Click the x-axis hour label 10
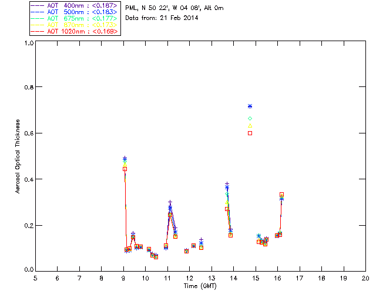 (x=145, y=278)
